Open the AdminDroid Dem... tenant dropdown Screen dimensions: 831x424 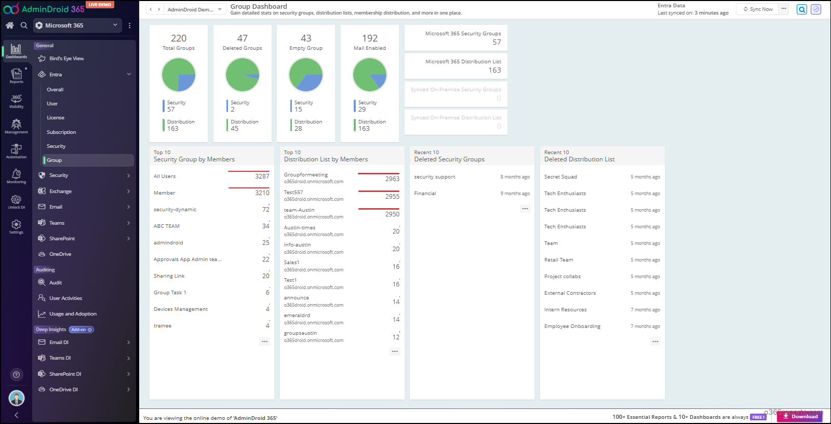point(194,9)
